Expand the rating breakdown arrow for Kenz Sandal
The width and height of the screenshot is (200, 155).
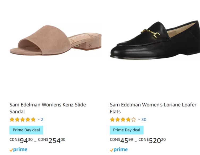coord(39,119)
